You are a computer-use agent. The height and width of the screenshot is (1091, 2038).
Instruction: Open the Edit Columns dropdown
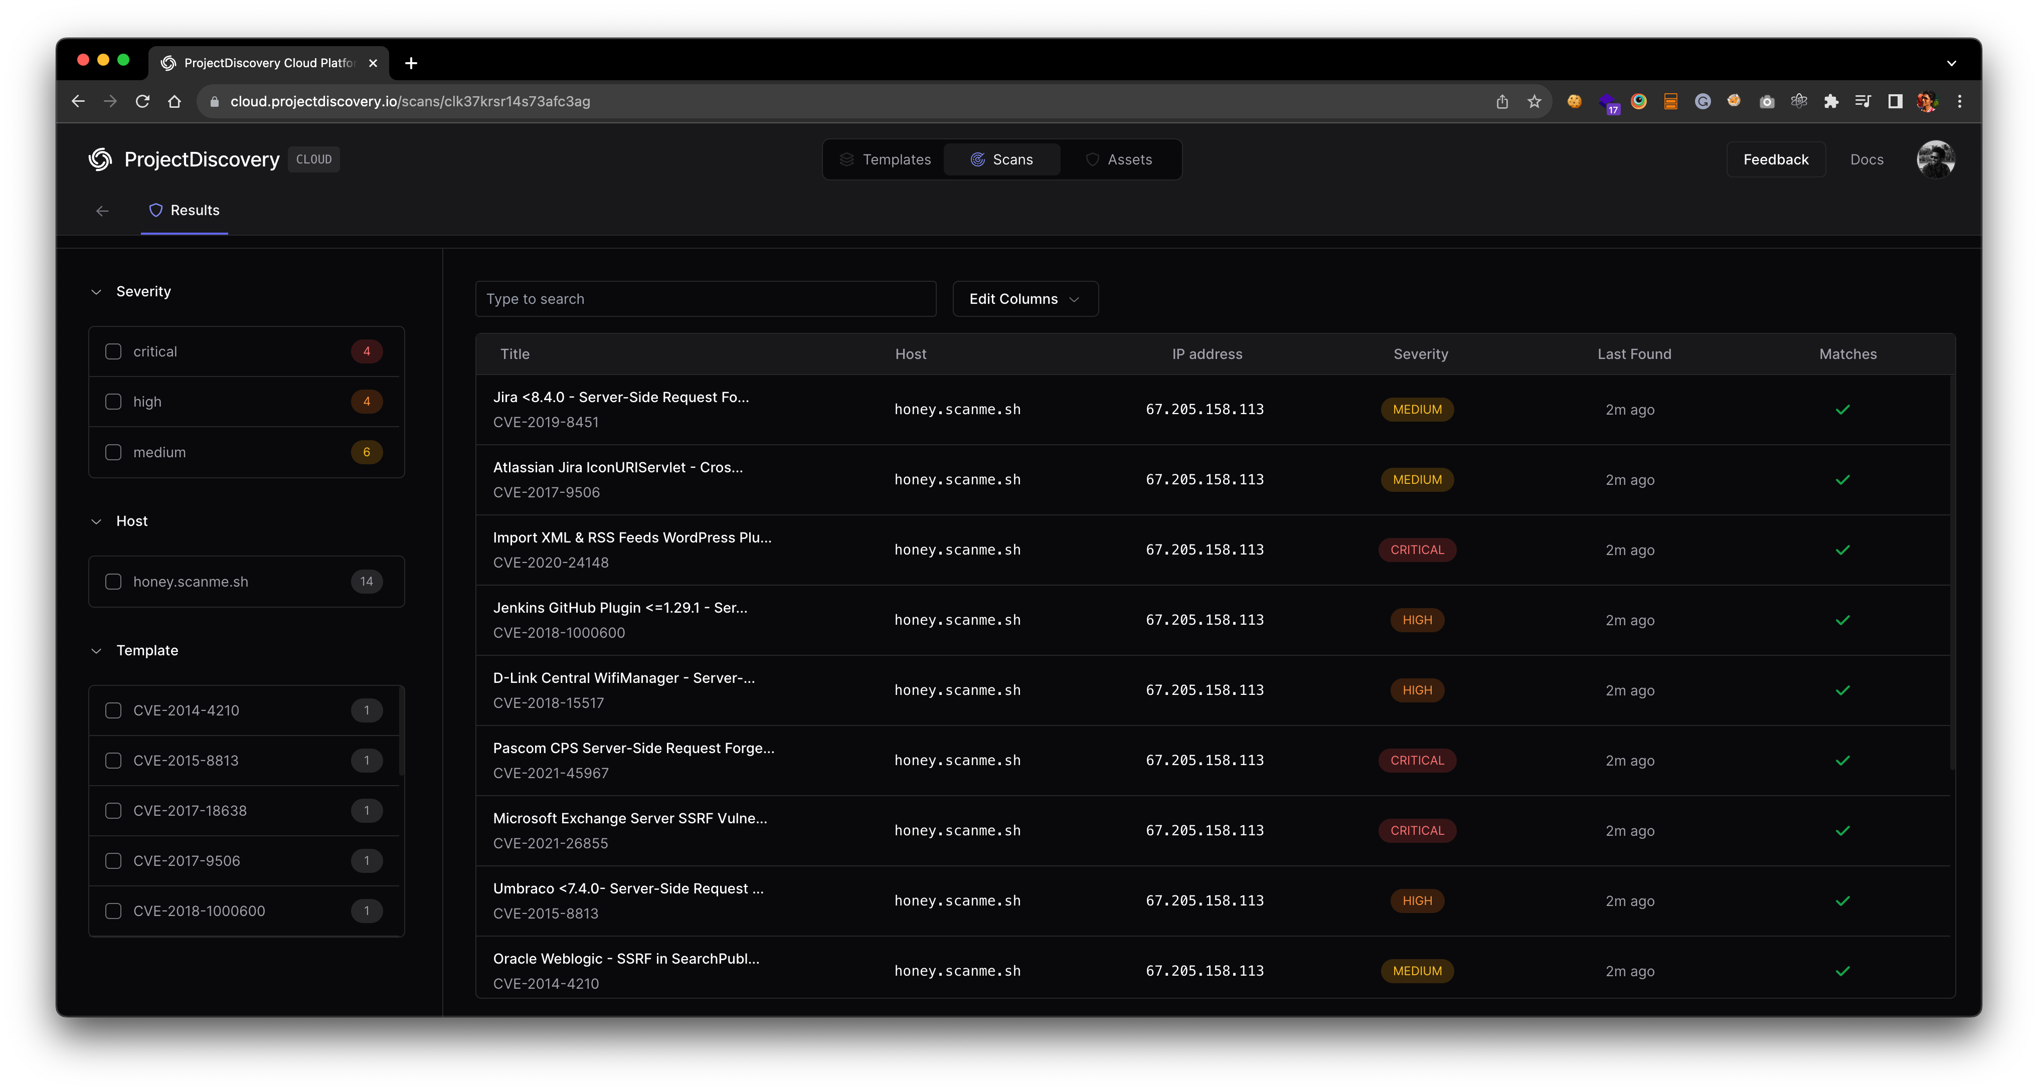point(1025,298)
